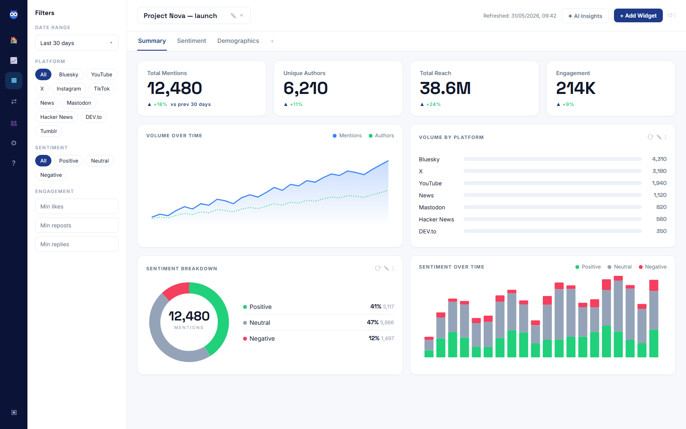686x429 pixels.
Task: Click the plus icon to add a new tab
Action: point(272,41)
